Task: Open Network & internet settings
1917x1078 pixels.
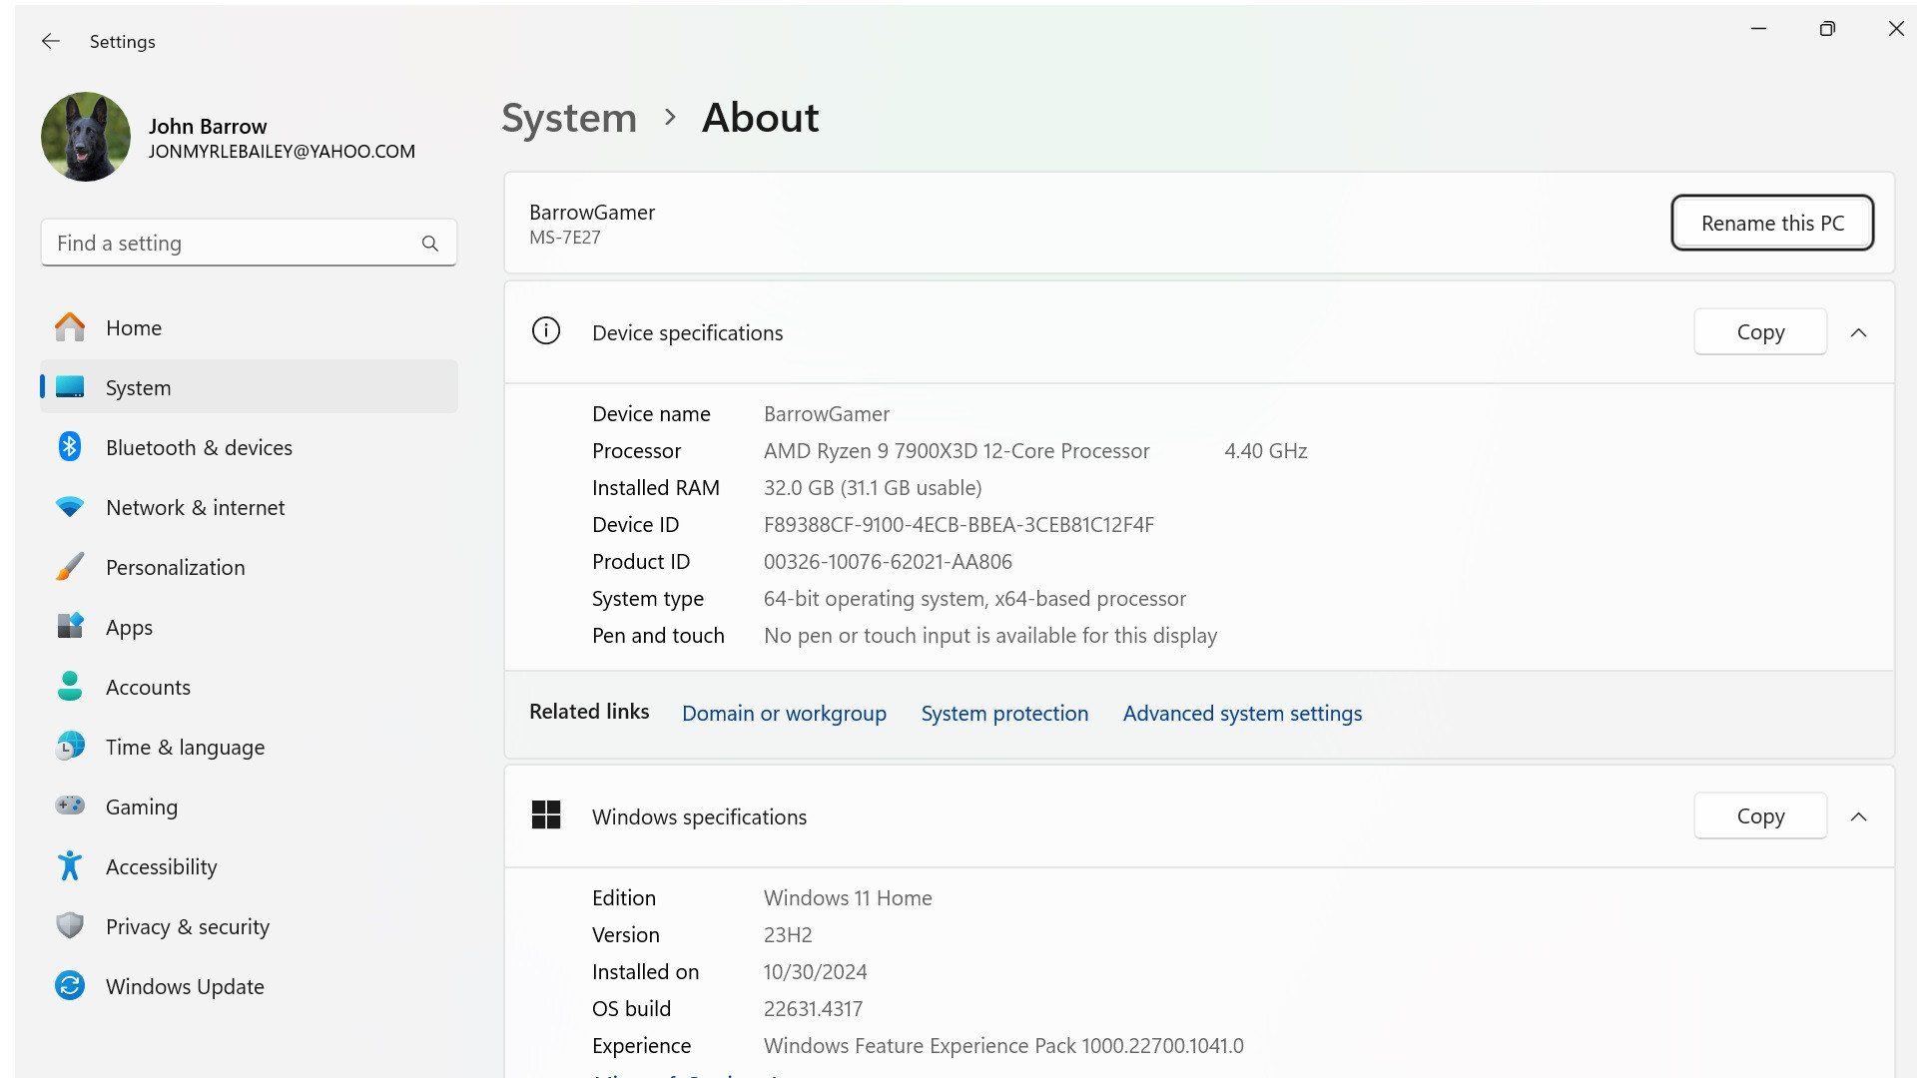Action: (249, 507)
